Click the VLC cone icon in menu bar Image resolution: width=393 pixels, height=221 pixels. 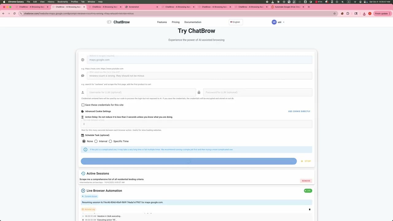[x=272, y=2]
